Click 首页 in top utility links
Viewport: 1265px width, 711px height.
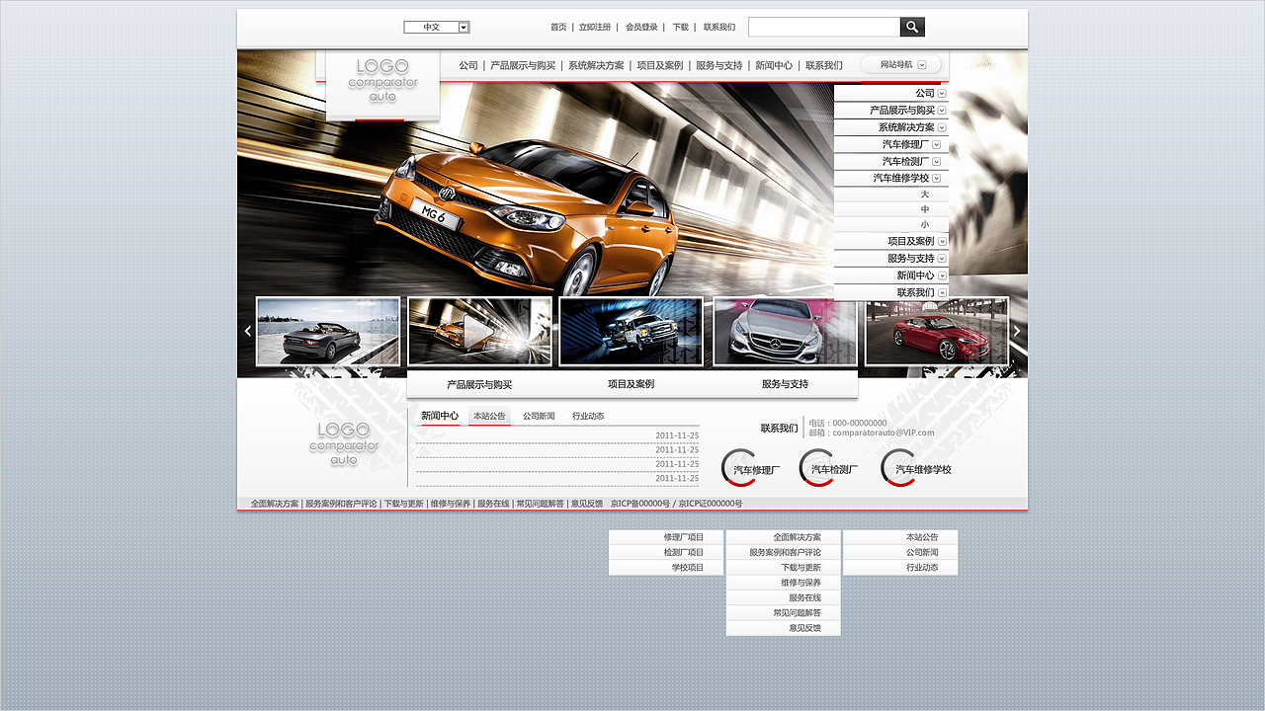558,28
